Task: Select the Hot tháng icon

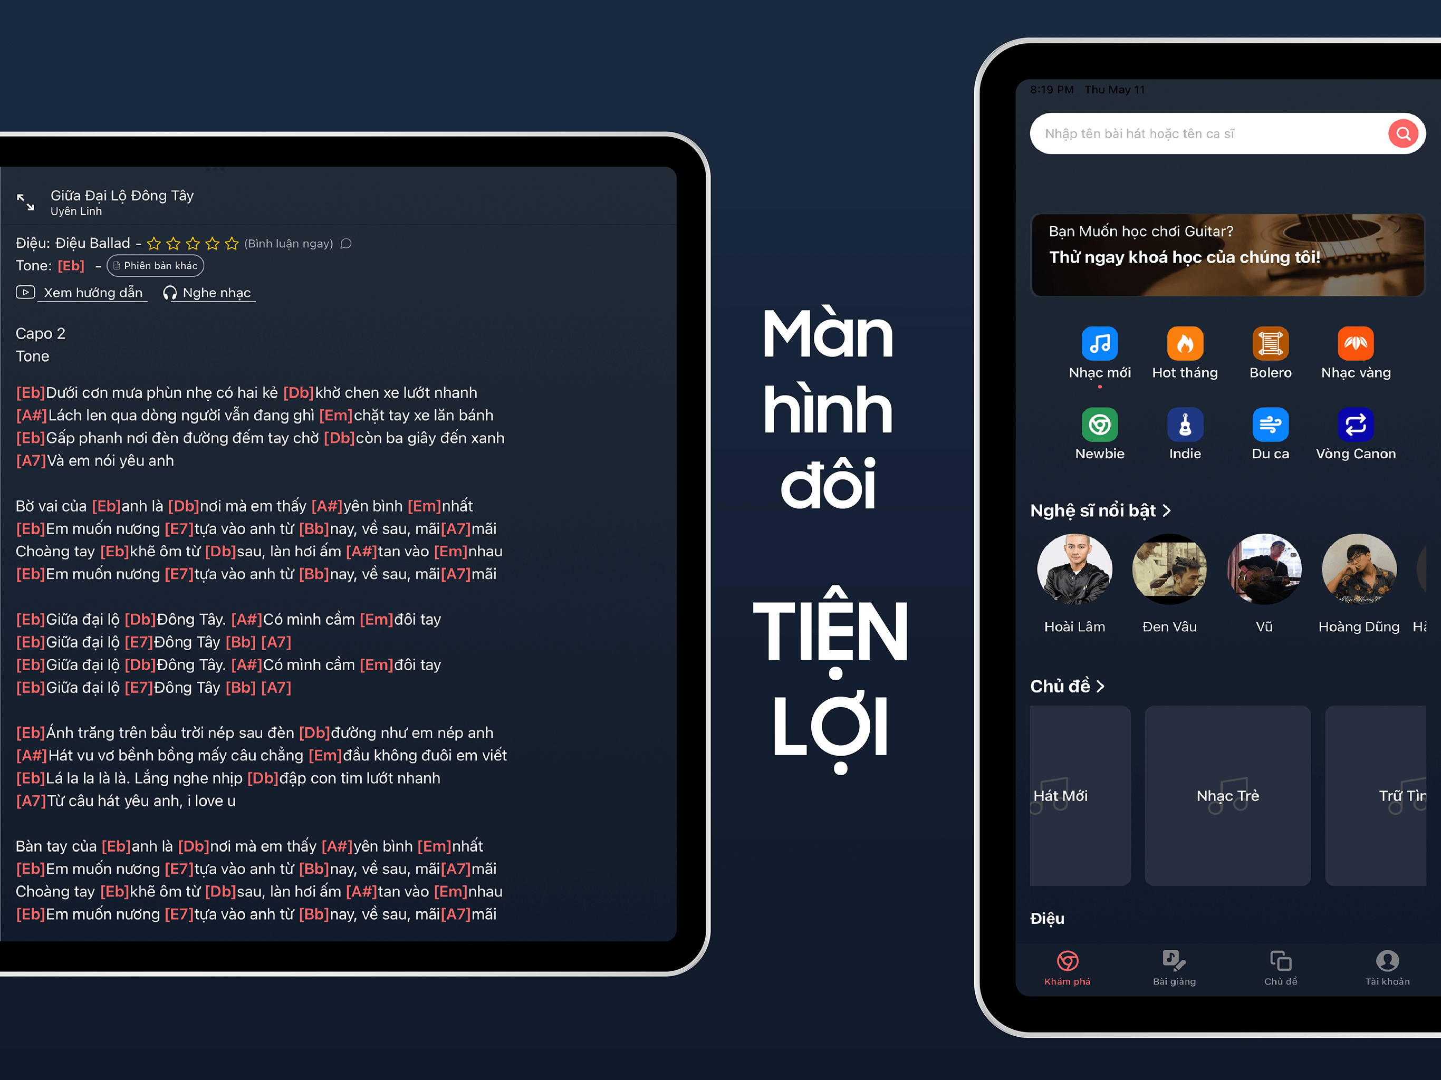Action: (1184, 346)
